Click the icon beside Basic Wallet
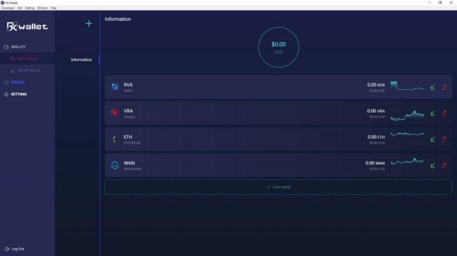Screen dimensions: 457x256 tap(12, 59)
